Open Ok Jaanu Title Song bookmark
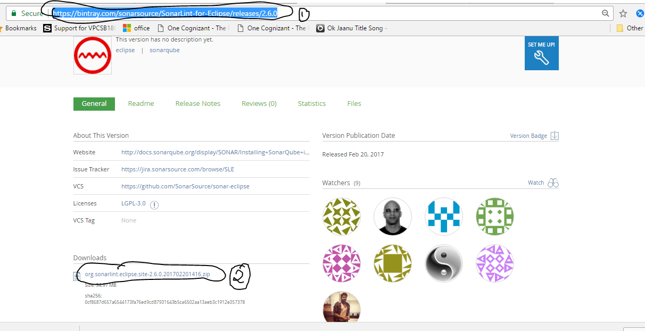 click(352, 28)
